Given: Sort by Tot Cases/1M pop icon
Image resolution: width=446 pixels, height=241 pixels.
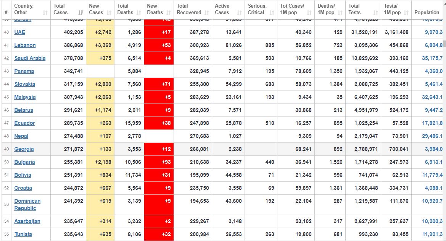Looking at the screenshot, I should pyautogui.click(x=309, y=13).
